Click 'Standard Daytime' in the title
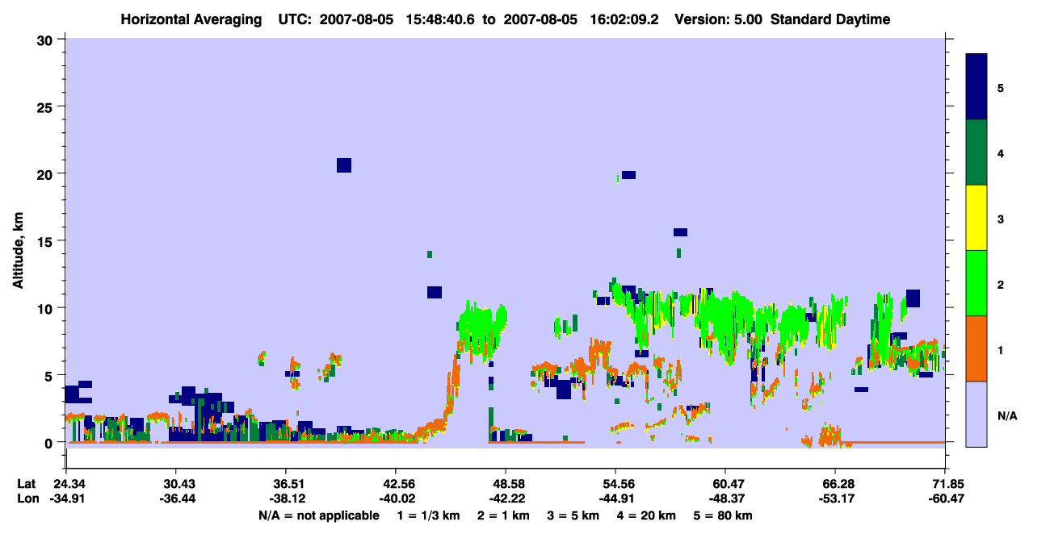Image resolution: width=1050 pixels, height=538 pixels. coord(829,19)
